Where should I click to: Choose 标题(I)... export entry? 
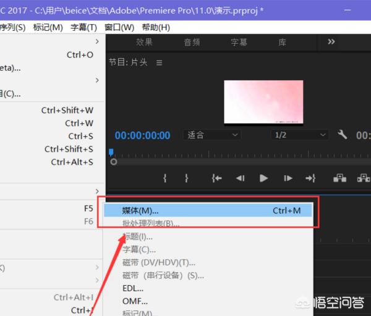208,236
